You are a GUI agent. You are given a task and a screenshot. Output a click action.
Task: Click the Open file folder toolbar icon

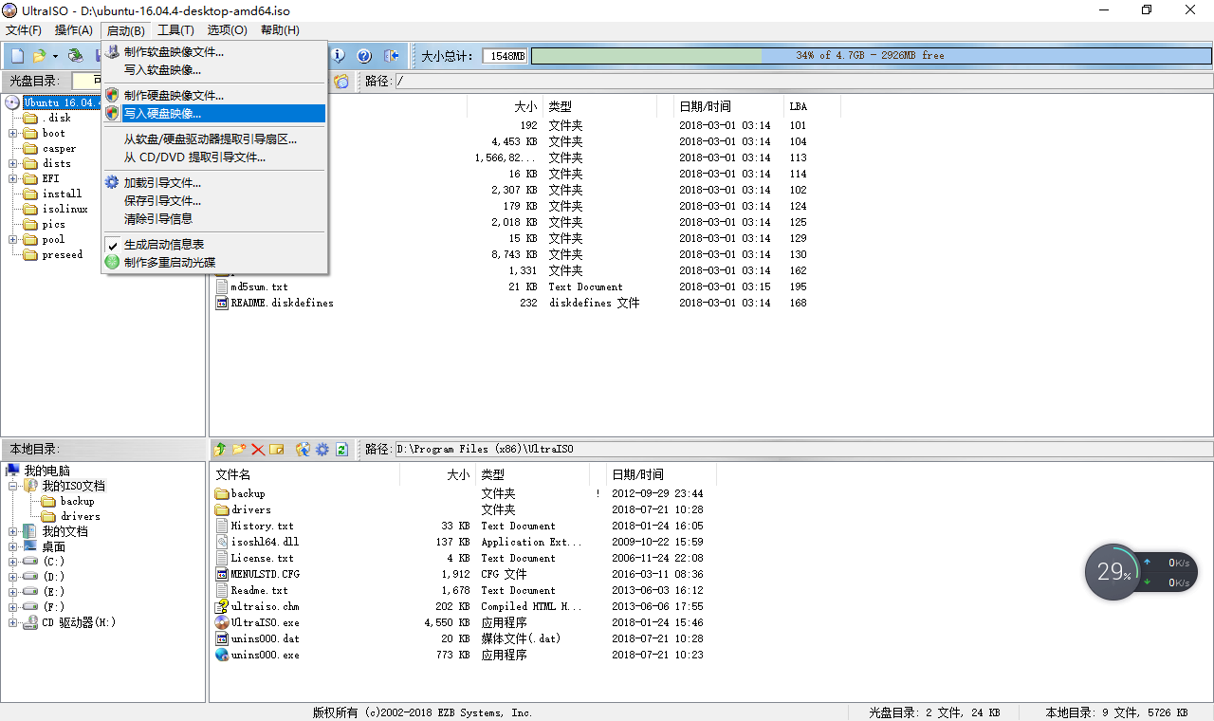click(39, 56)
